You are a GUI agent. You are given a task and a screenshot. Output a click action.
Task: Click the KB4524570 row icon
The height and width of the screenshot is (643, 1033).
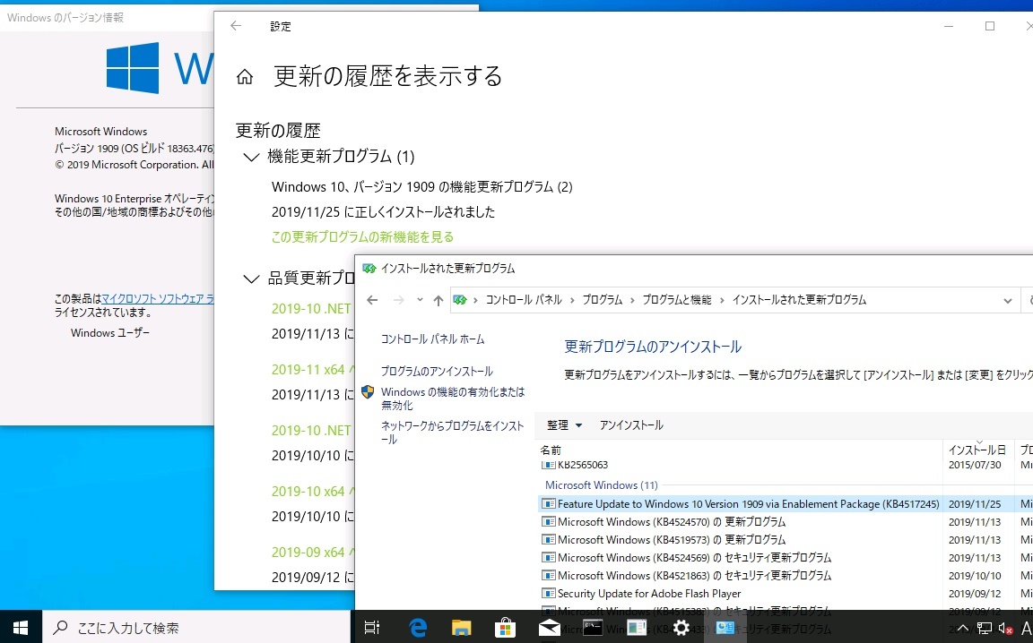pyautogui.click(x=548, y=522)
